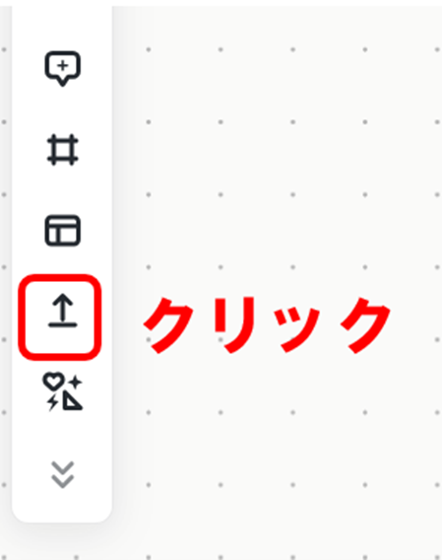The image size is (442, 560).
Task: Click the lightning bolt in the apps icon
Action: coord(53,403)
